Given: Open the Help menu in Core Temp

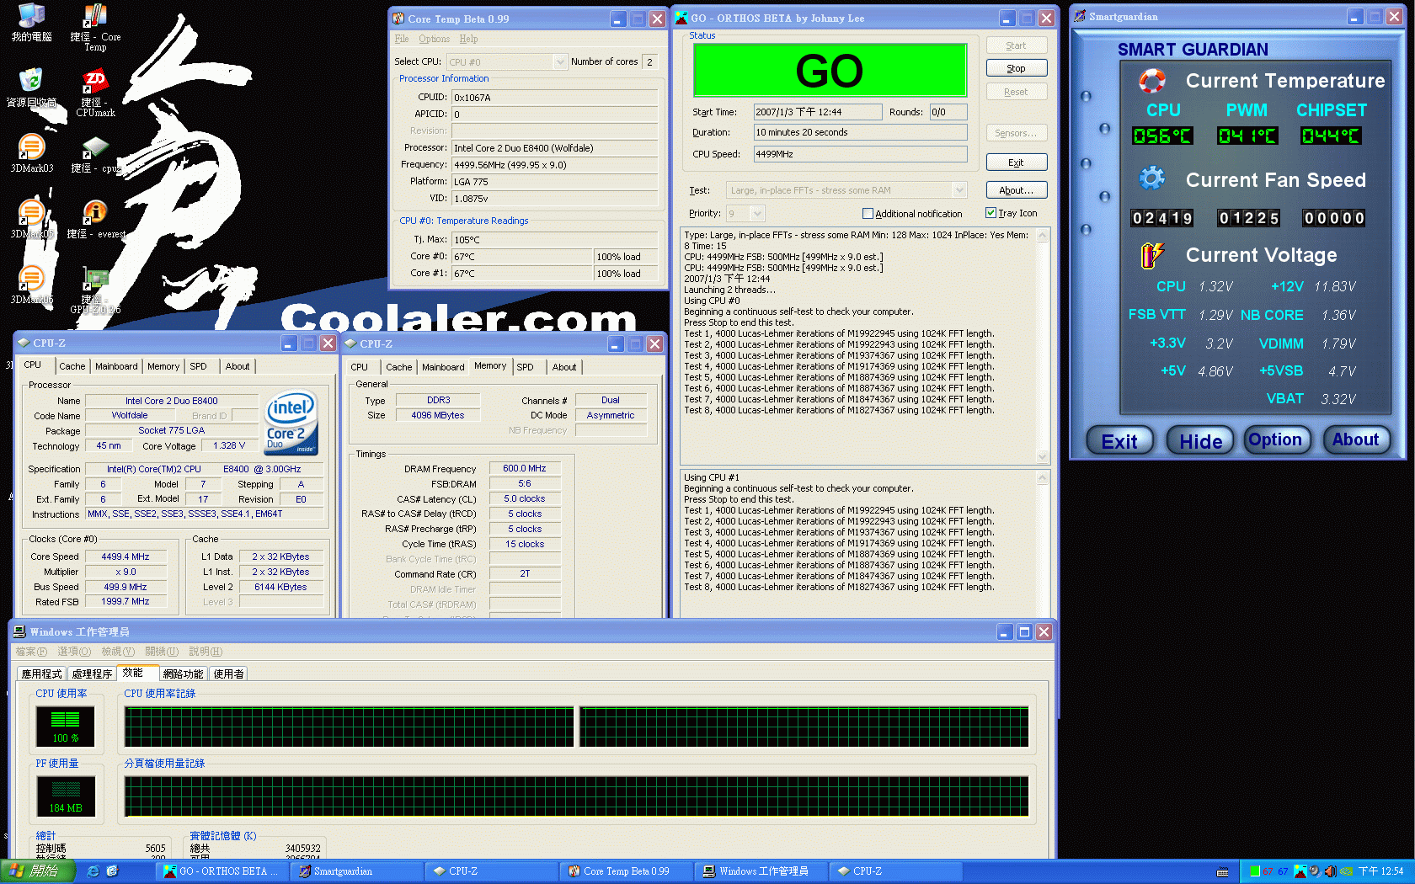Looking at the screenshot, I should coord(468,39).
